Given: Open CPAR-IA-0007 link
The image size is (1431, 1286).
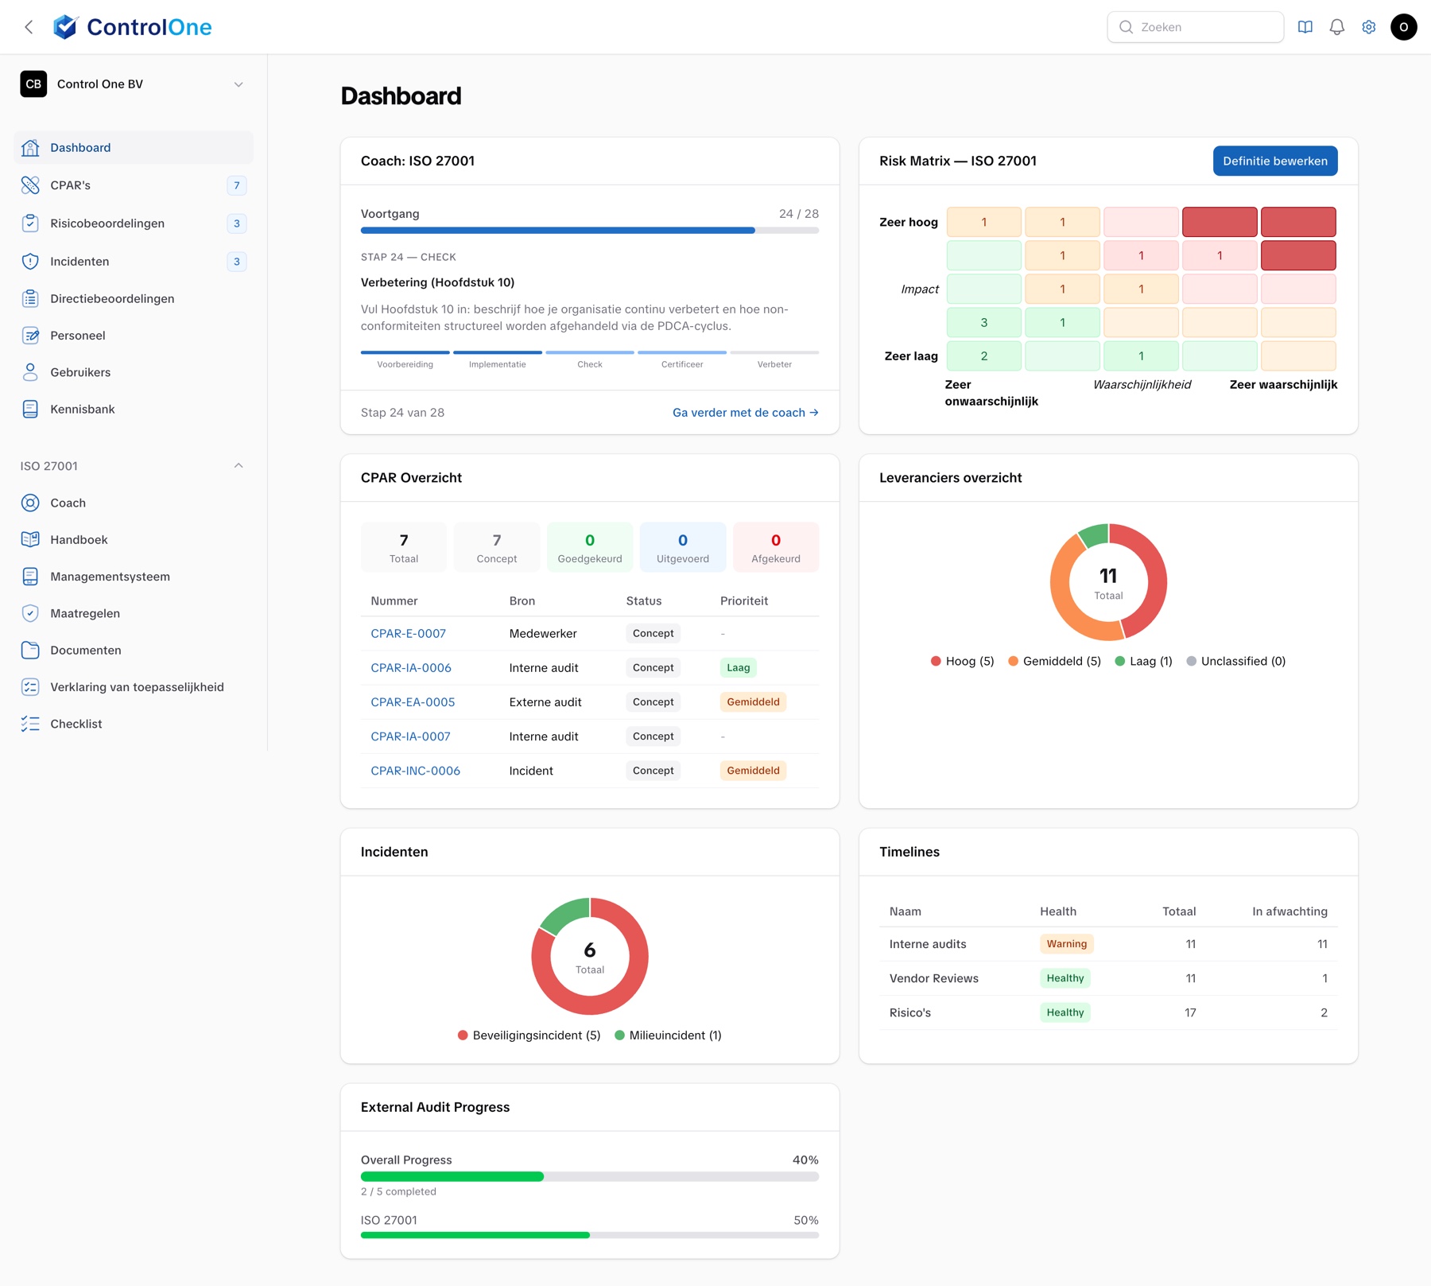Looking at the screenshot, I should [x=410, y=736].
